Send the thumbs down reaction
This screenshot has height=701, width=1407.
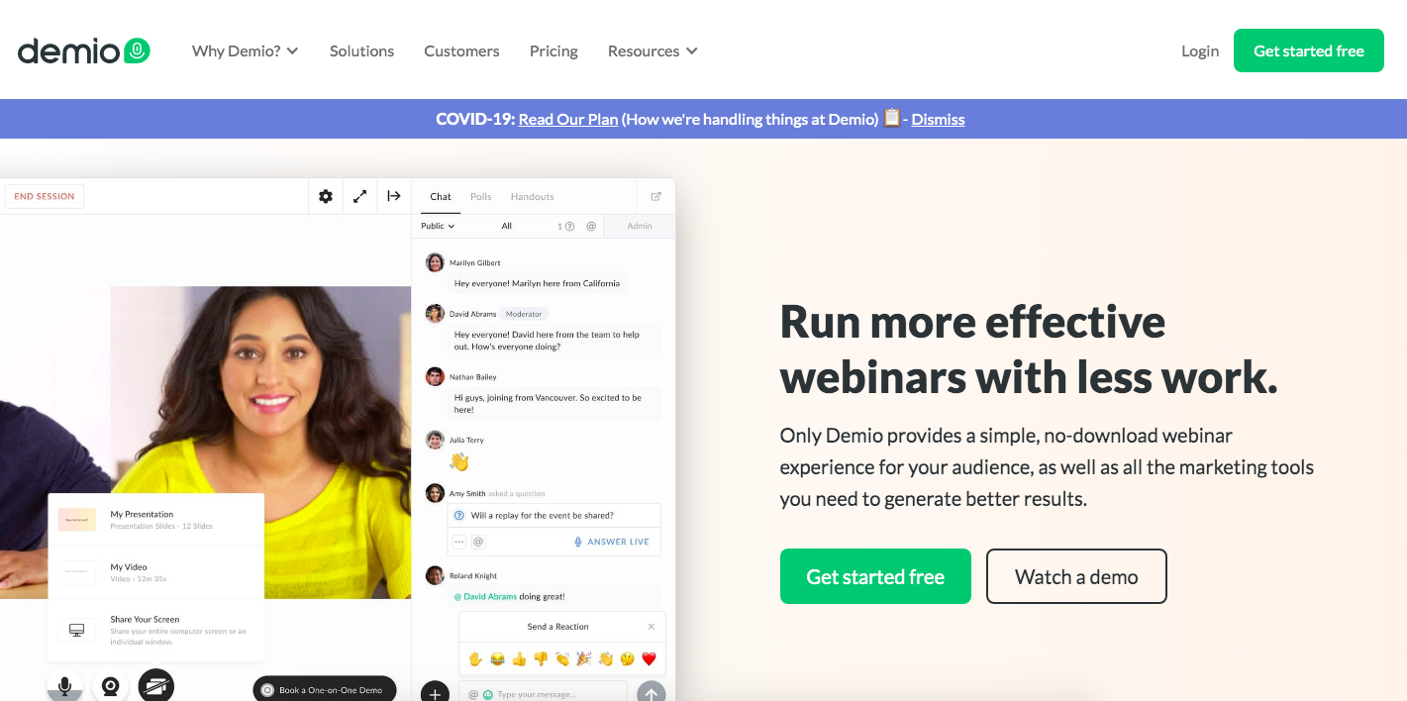pos(541,658)
